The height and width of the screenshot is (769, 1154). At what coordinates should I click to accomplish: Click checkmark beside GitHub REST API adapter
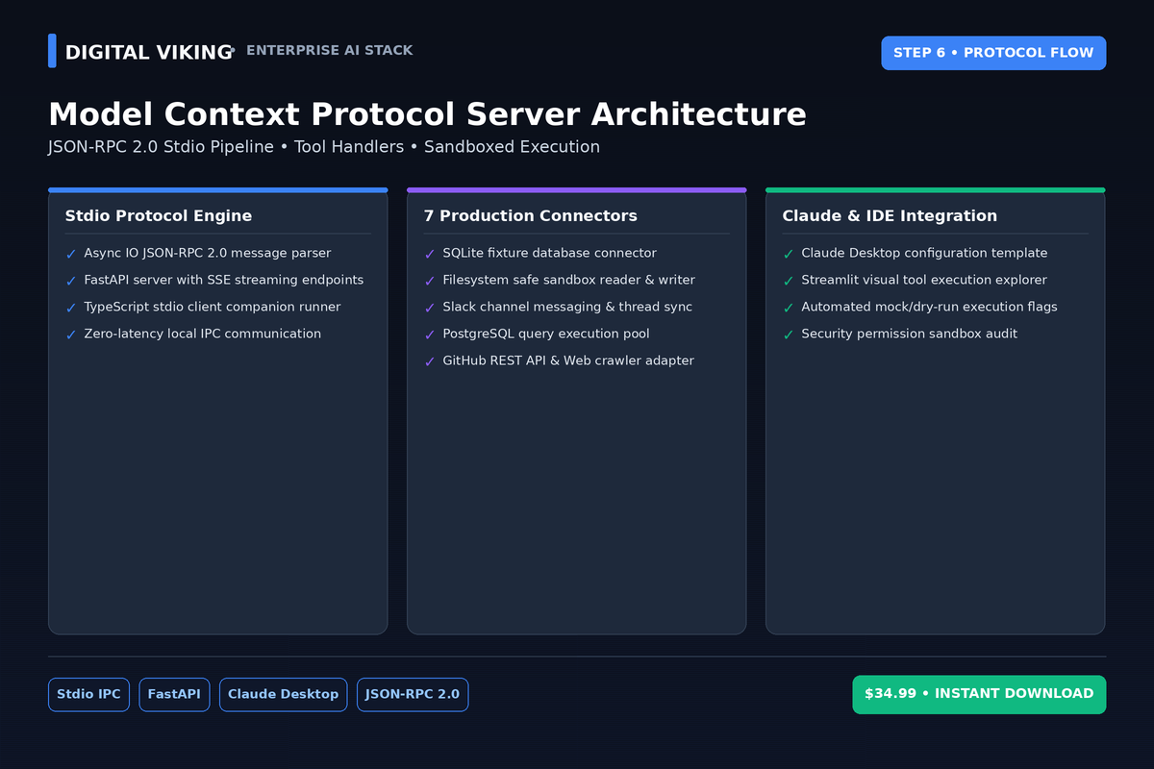(430, 361)
